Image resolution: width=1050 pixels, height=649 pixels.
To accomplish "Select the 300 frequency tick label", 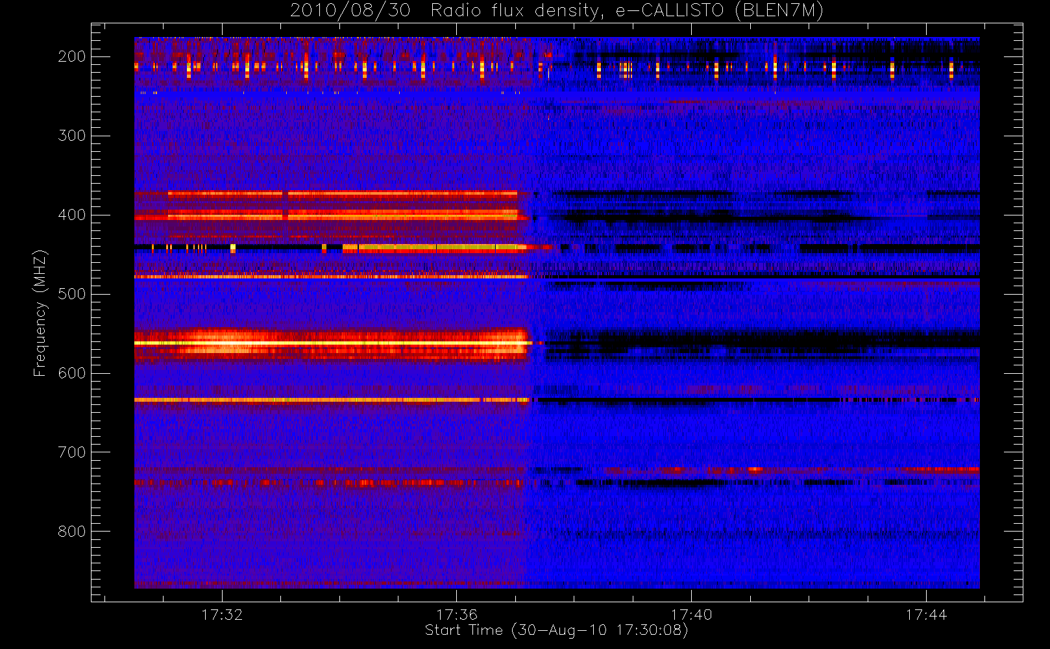I will [72, 136].
